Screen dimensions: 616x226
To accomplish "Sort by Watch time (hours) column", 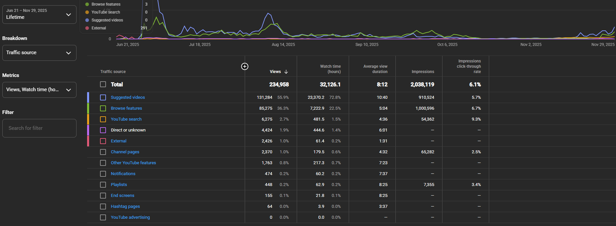I will pos(330,69).
